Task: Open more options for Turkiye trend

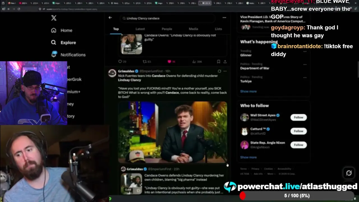Action: pos(305,77)
